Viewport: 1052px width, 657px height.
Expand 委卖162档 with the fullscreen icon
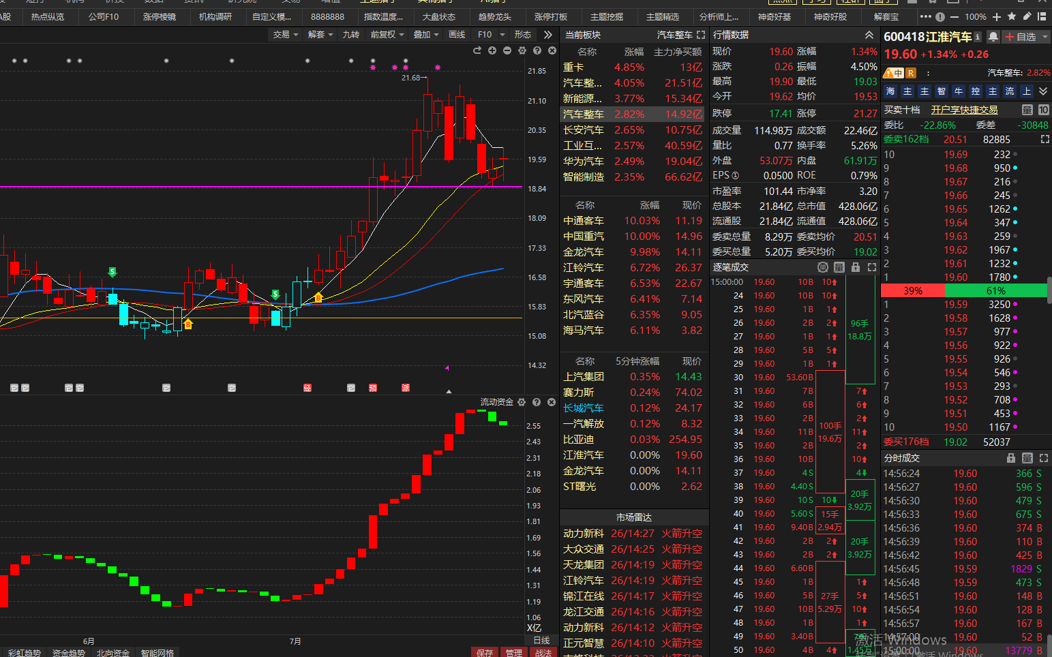click(1045, 139)
